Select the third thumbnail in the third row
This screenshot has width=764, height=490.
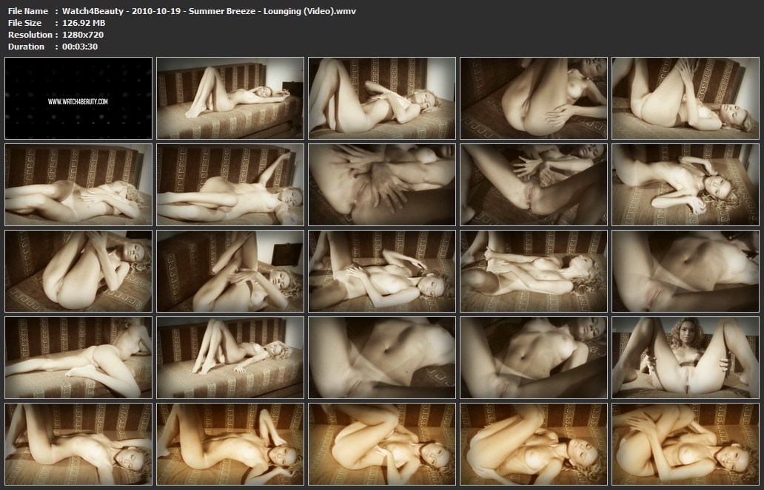click(382, 270)
